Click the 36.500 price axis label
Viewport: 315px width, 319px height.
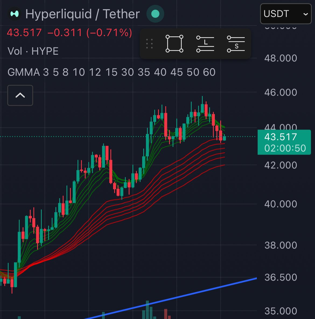point(281,278)
